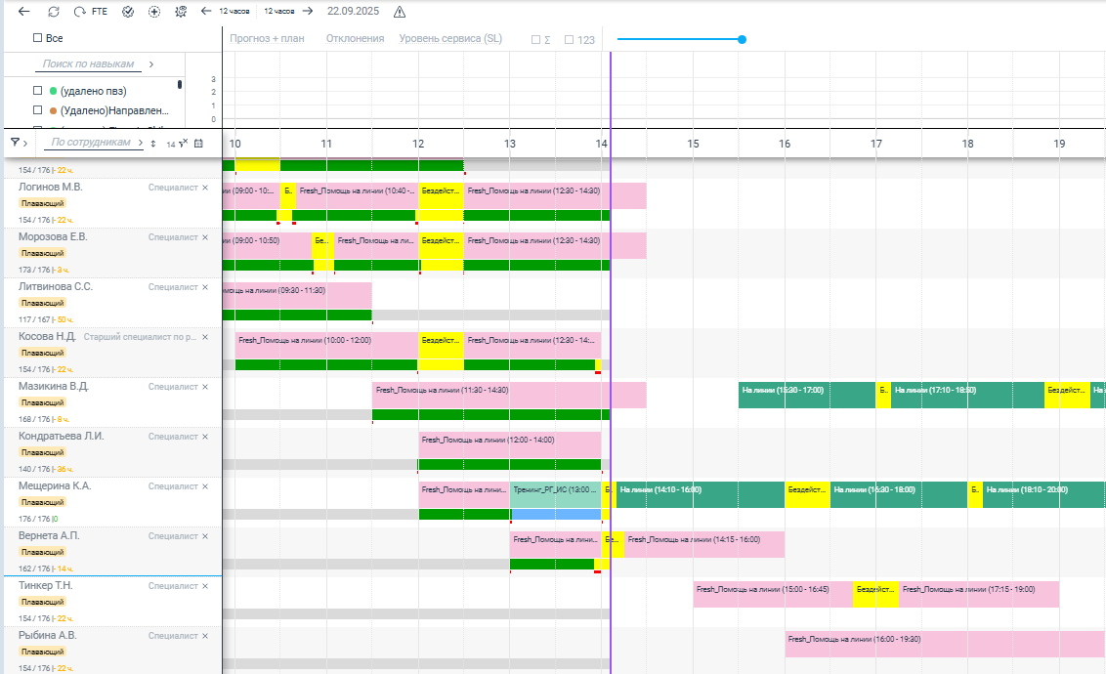Click '176 / 176' hours for Мещерина К.А.
This screenshot has height=674, width=1106.
[34, 519]
